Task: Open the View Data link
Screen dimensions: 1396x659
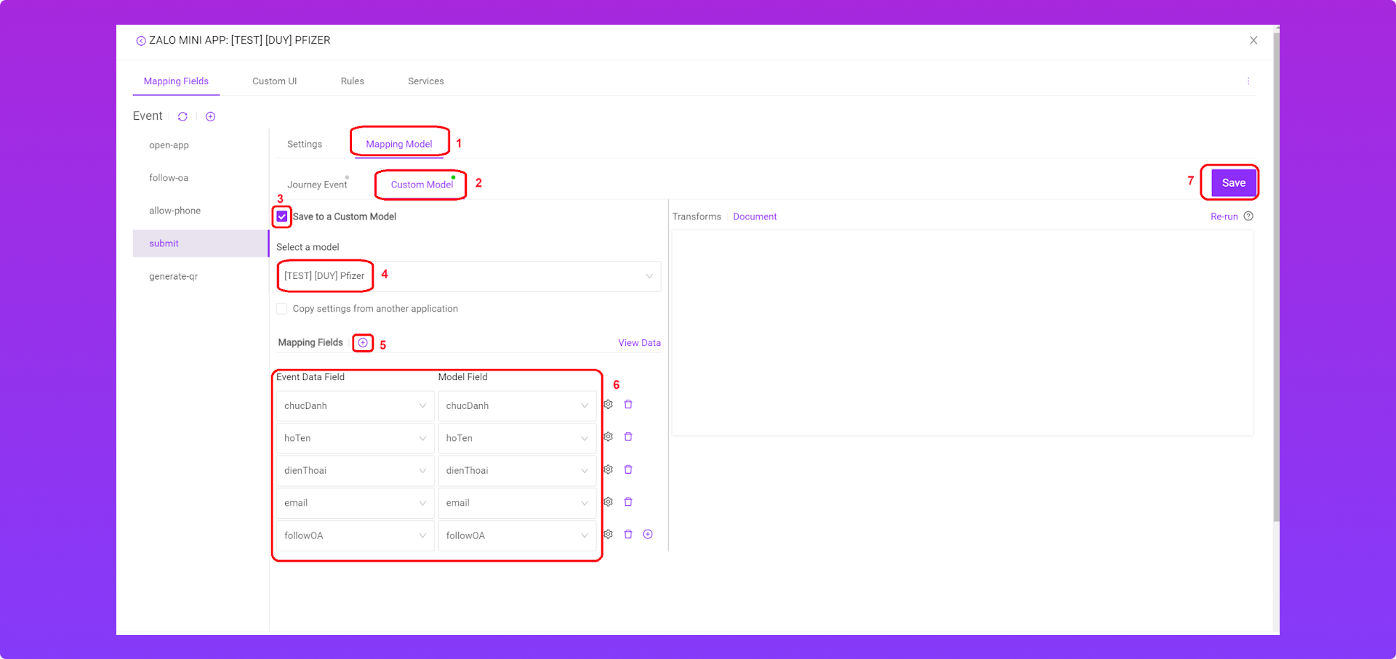Action: [x=639, y=343]
